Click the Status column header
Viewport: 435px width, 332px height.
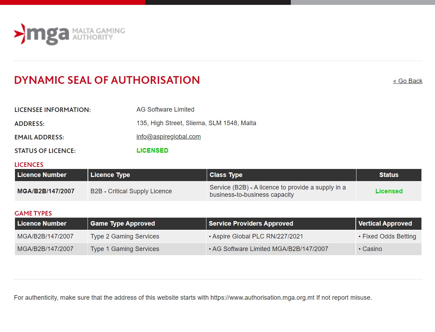pyautogui.click(x=389, y=175)
